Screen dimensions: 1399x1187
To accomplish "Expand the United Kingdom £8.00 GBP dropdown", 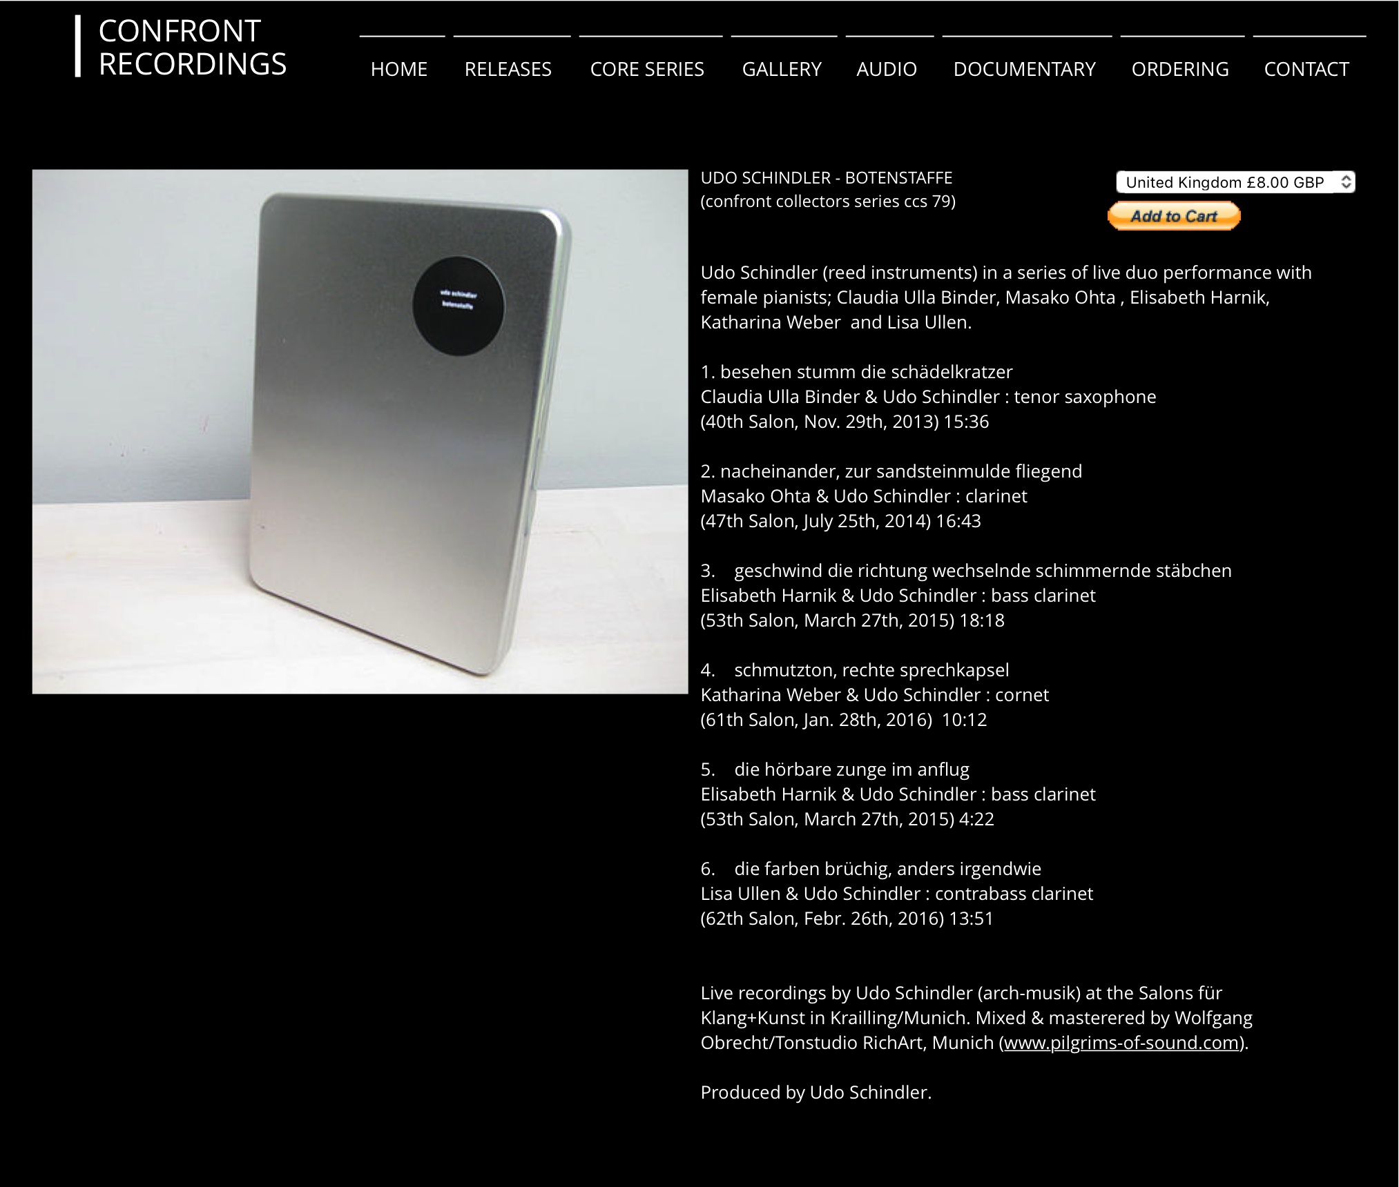I will (1235, 182).
